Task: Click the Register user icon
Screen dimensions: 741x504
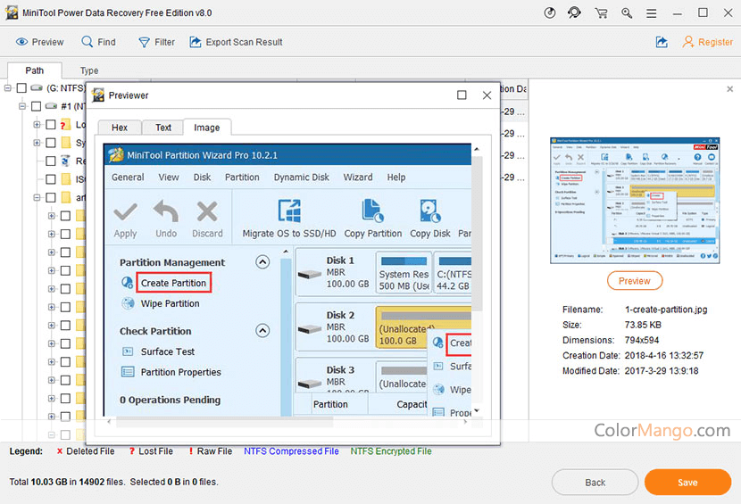Action: click(x=687, y=42)
